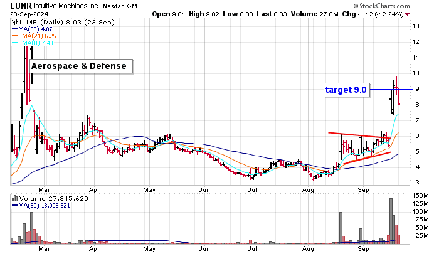The image size is (439, 254).
Task: Click the 11 price axis label
Action: [x=415, y=58]
